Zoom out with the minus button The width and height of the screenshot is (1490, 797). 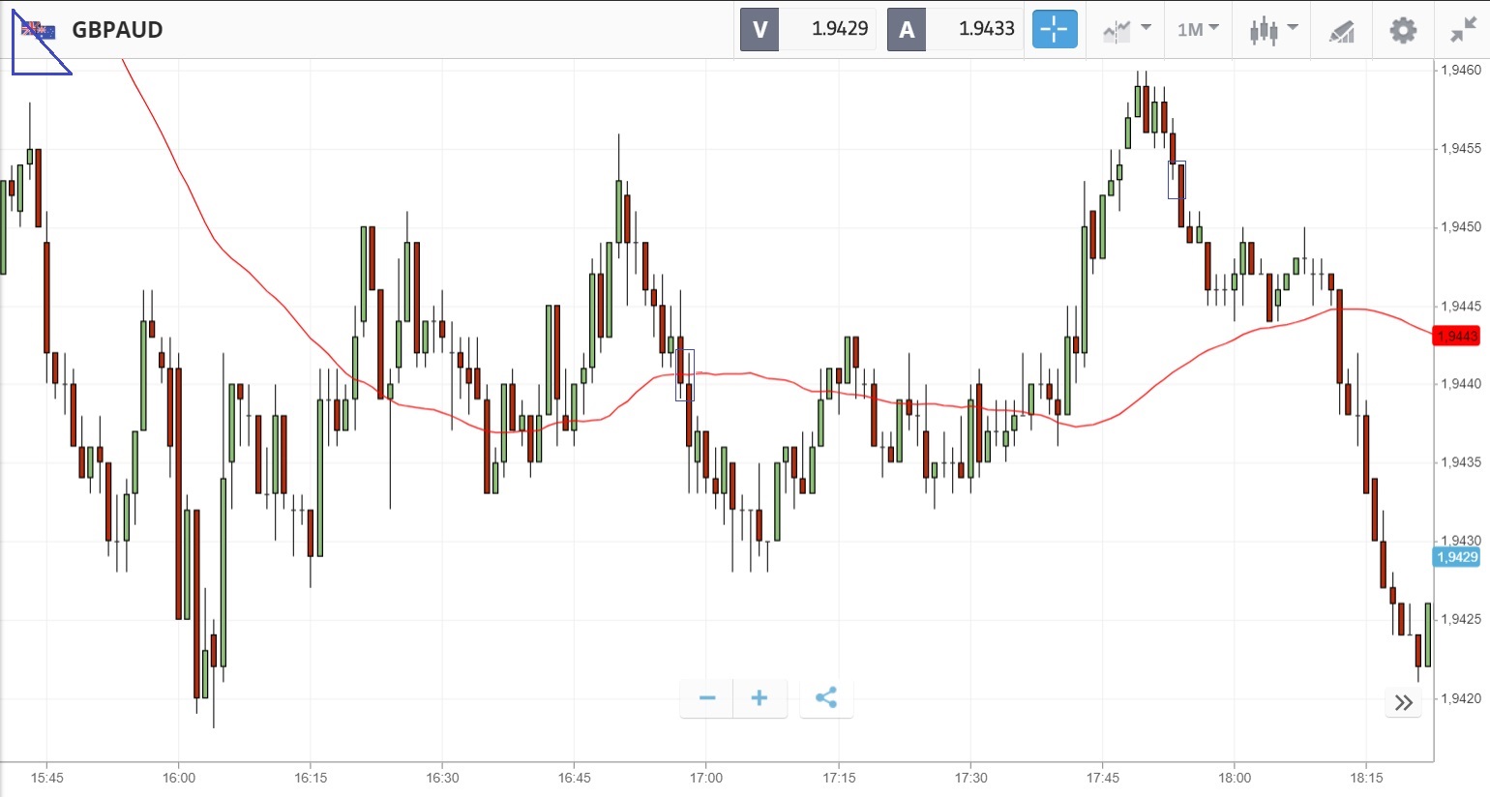click(707, 697)
